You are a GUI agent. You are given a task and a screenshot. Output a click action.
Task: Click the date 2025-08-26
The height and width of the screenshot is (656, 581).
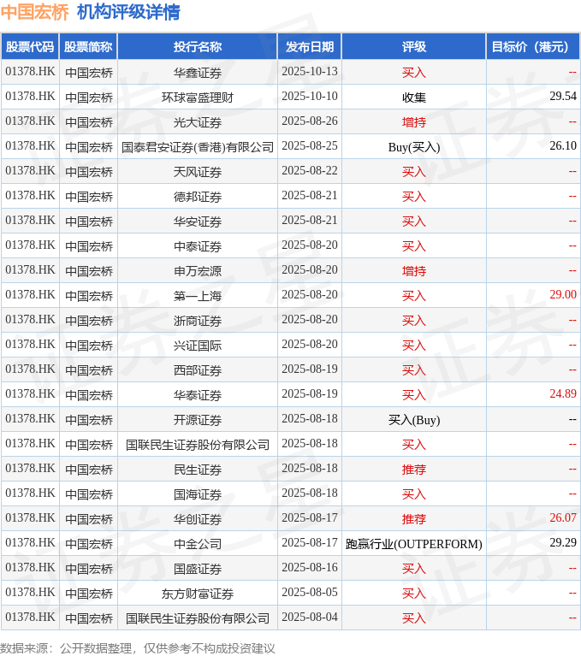pyautogui.click(x=310, y=121)
